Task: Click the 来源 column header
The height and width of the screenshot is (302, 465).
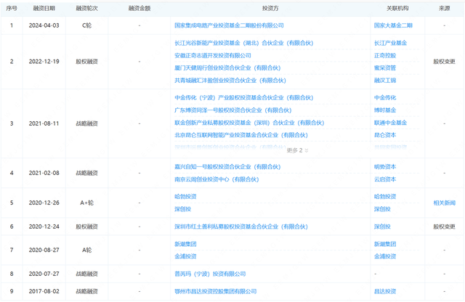Action: pyautogui.click(x=444, y=8)
